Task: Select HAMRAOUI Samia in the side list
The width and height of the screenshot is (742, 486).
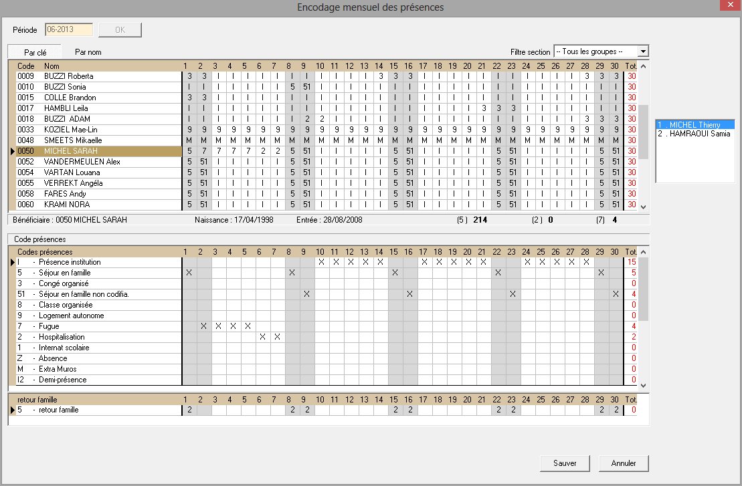Action: [x=694, y=134]
